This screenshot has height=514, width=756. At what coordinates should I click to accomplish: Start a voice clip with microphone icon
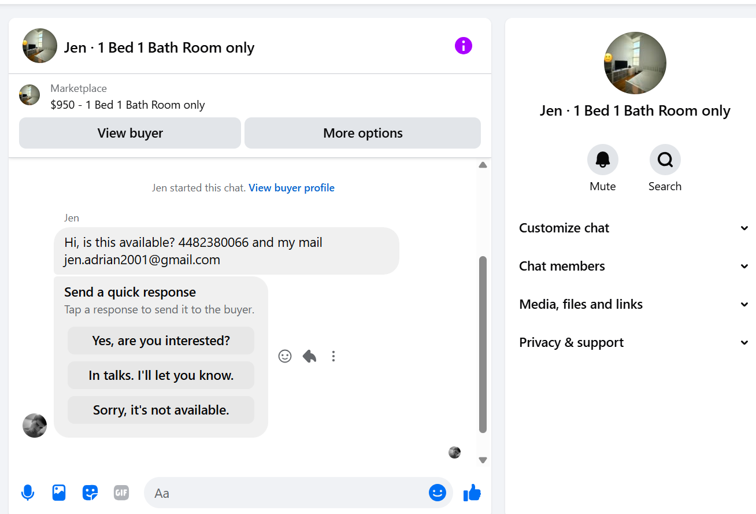[28, 493]
